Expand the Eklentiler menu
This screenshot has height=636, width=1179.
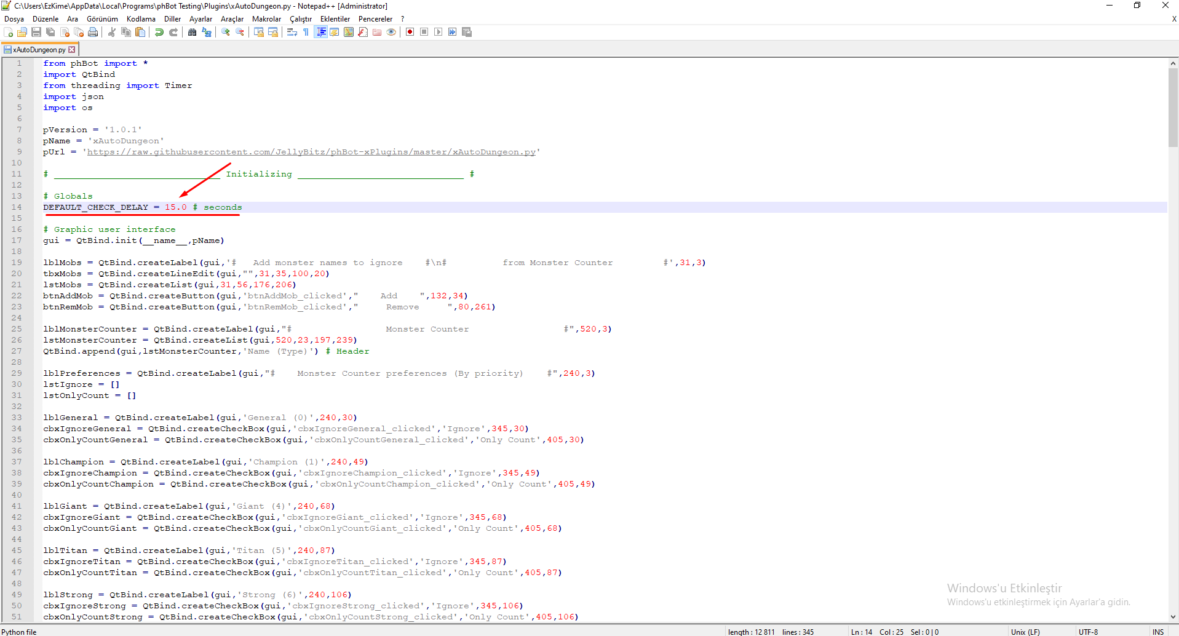(335, 19)
